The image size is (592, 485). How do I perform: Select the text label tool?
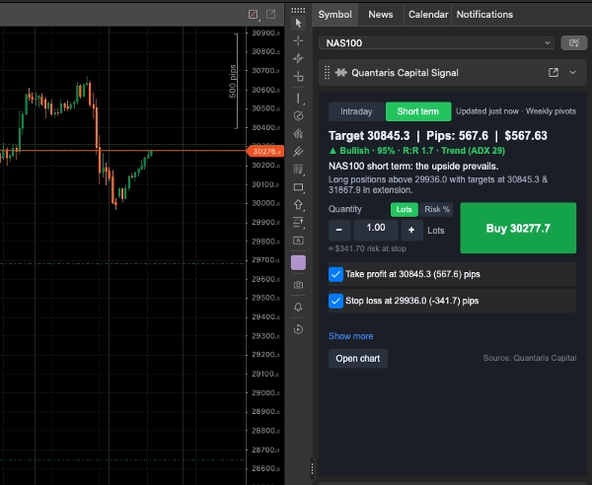[298, 241]
